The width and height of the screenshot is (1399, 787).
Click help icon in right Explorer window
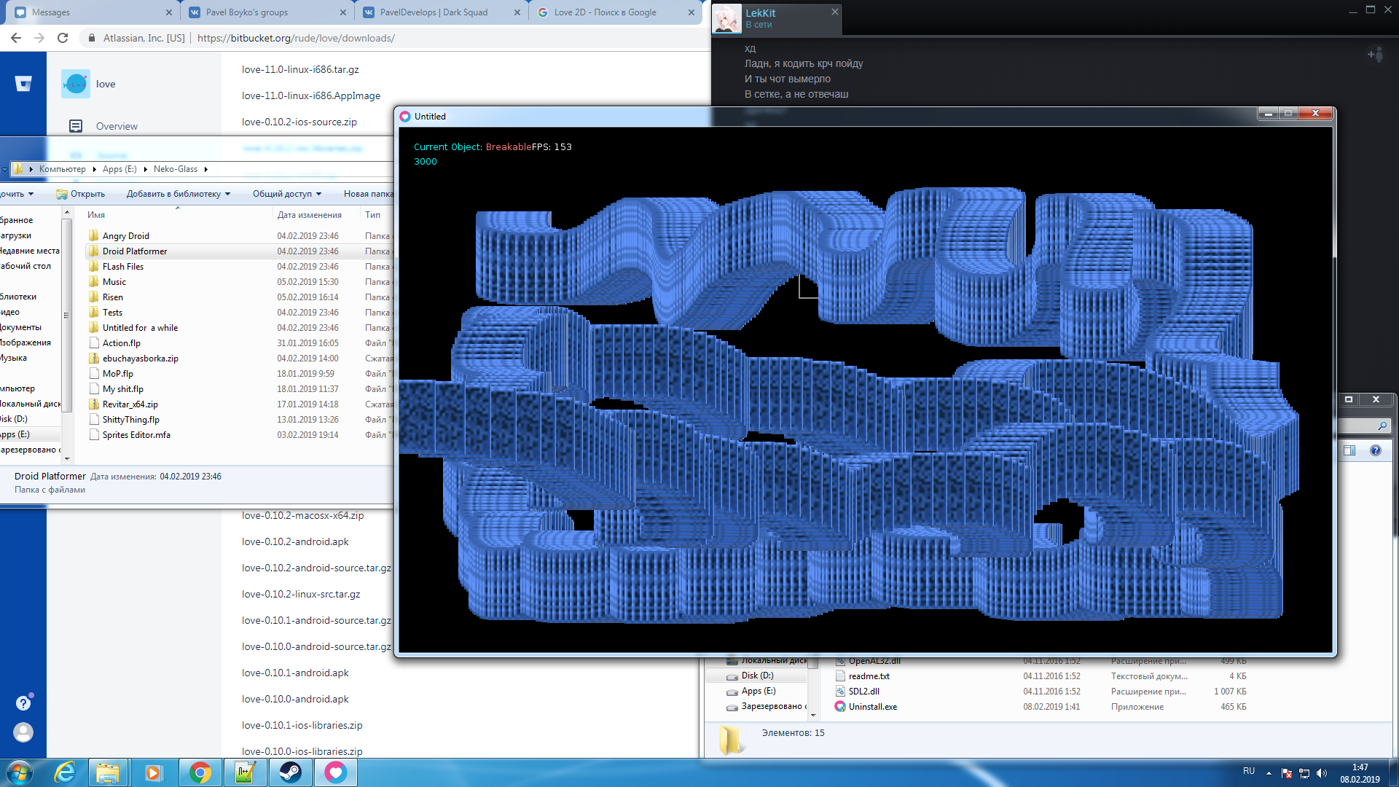click(x=1375, y=450)
